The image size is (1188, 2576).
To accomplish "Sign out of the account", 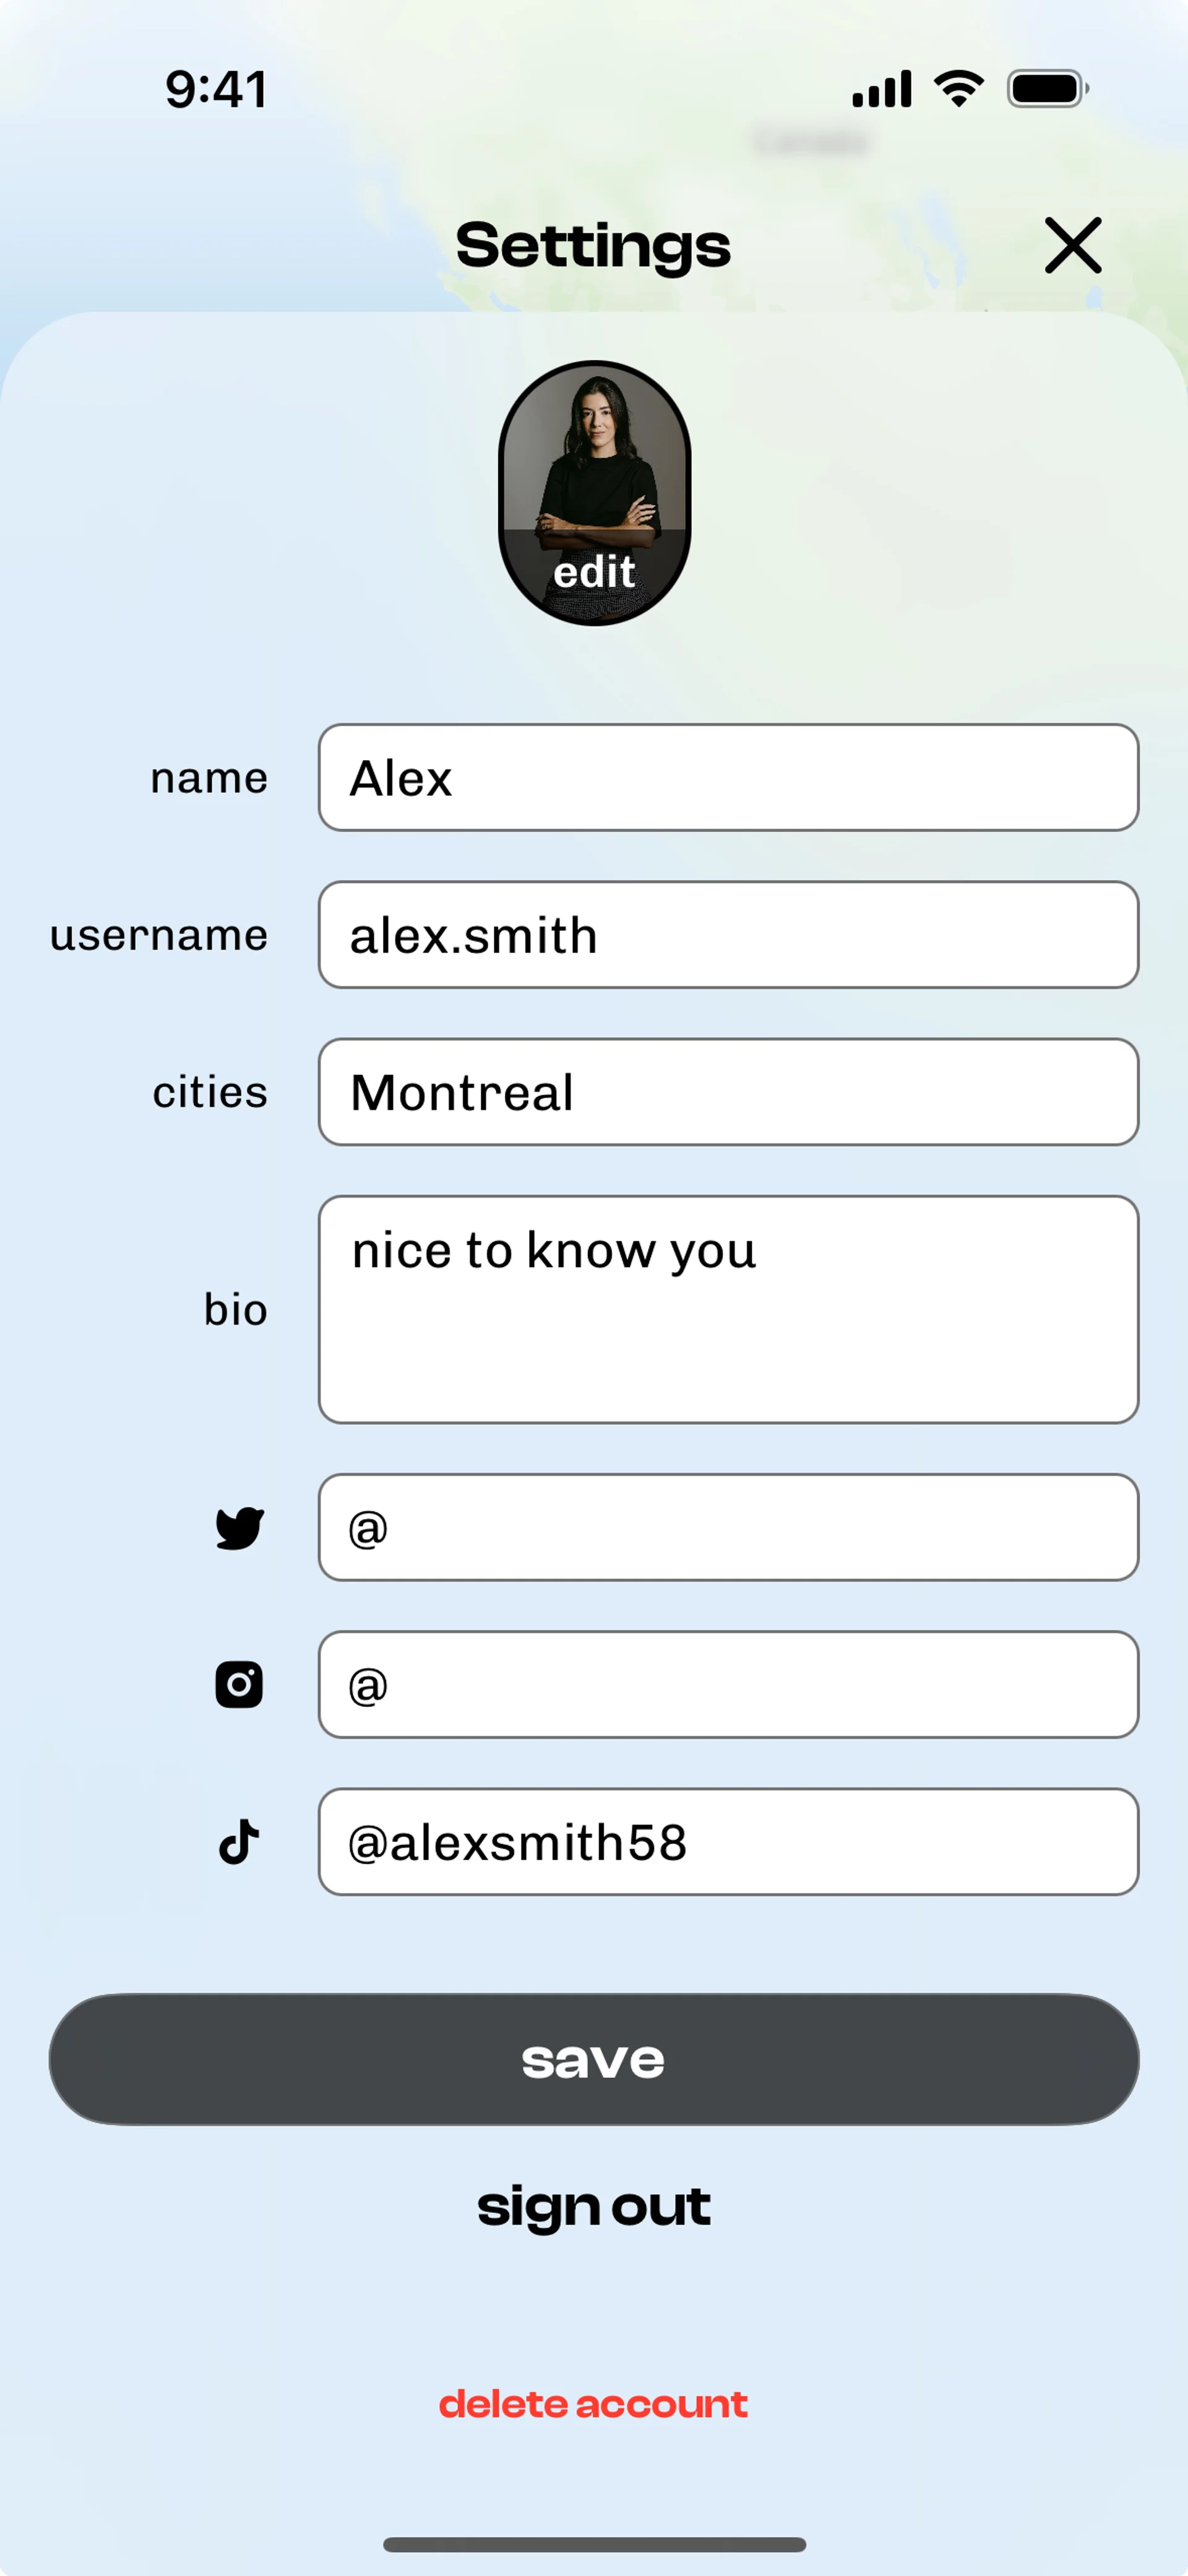I will (x=594, y=2207).
